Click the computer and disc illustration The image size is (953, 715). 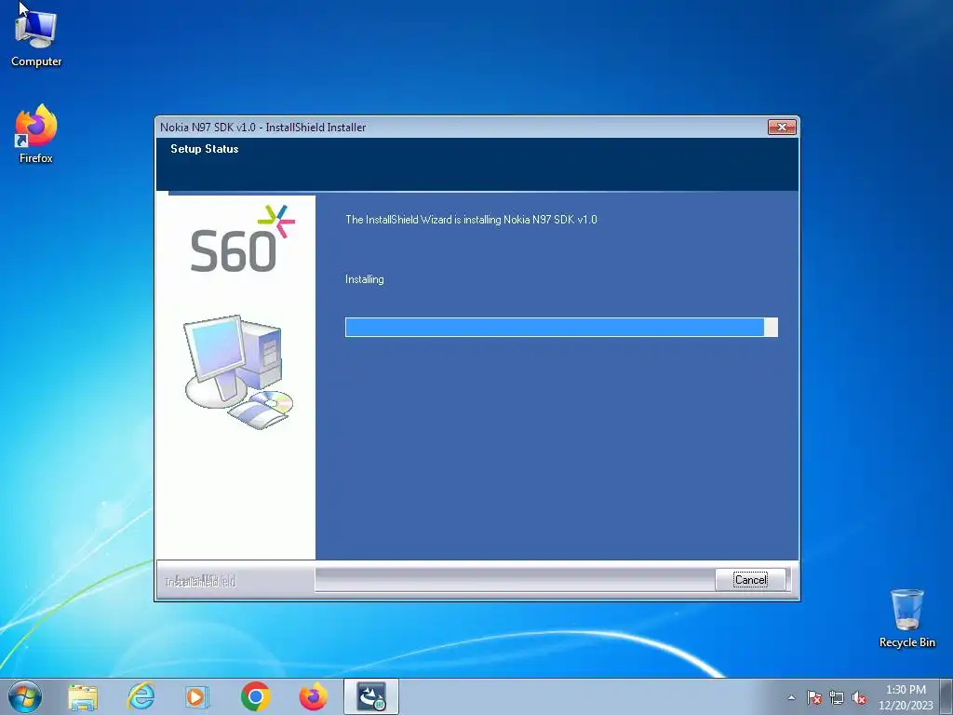point(238,371)
